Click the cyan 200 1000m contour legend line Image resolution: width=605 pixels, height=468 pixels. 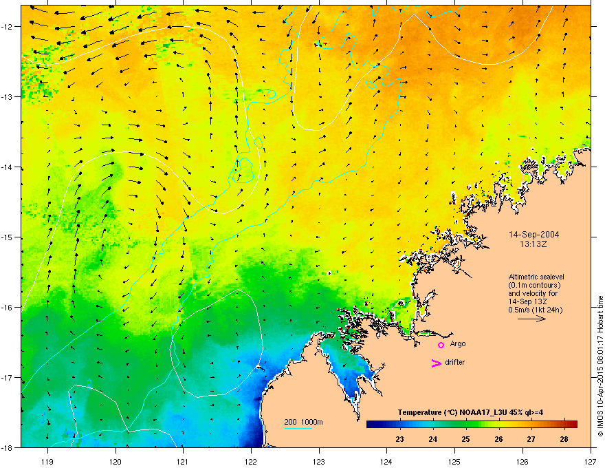[x=298, y=428]
